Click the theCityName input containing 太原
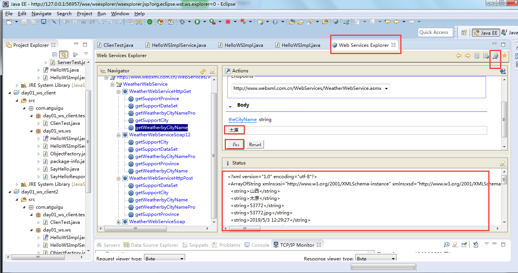Screen dimensions: 518x273 (x=357, y=130)
